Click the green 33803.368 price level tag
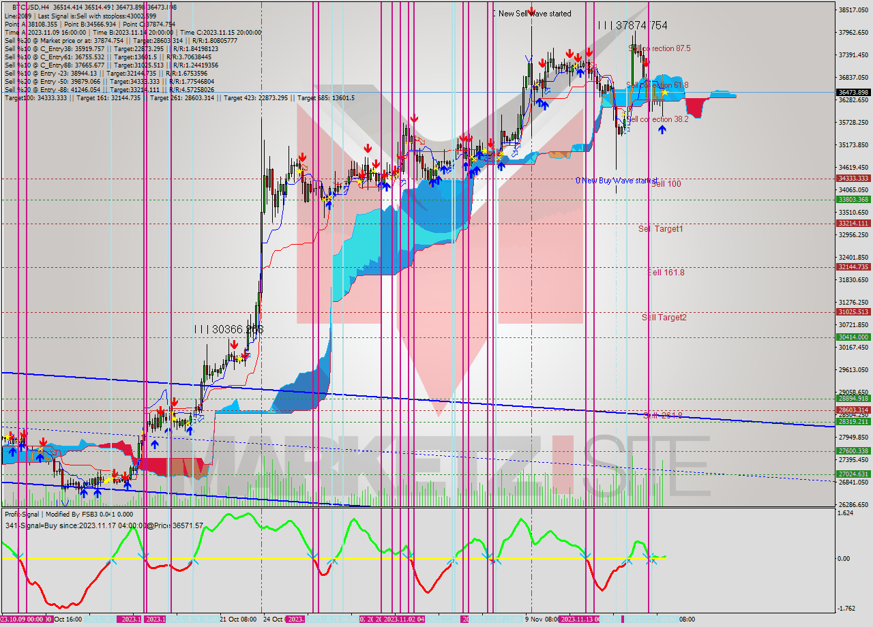The image size is (873, 627). tap(853, 200)
